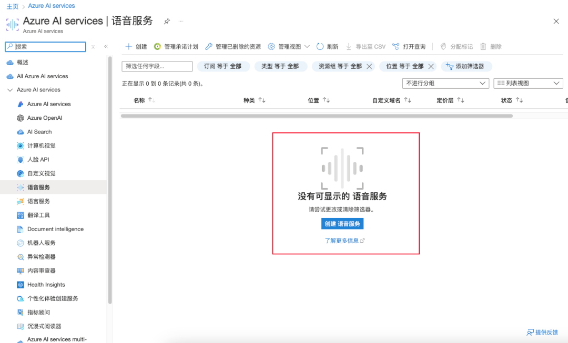Collapse the Azure AI services sidebar group

click(10, 90)
